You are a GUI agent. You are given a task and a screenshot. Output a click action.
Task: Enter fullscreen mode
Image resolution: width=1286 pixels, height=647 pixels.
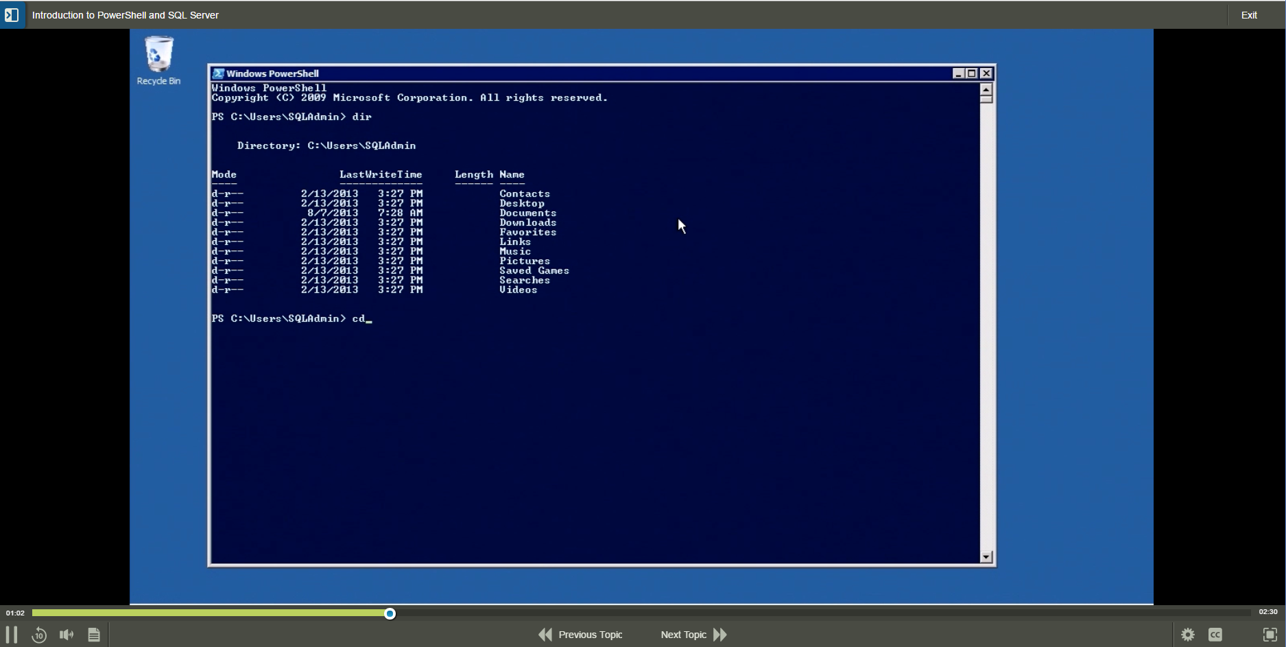pos(1270,635)
